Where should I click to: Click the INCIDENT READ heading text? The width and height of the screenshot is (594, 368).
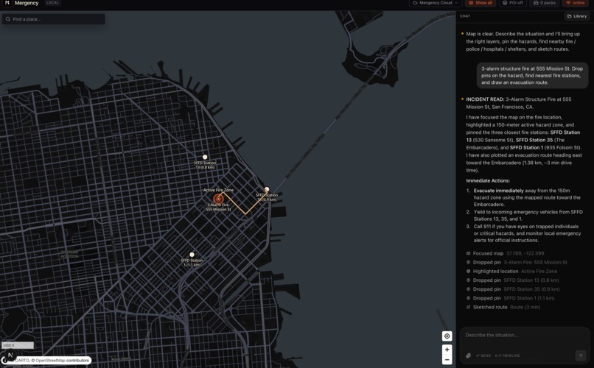click(485, 99)
